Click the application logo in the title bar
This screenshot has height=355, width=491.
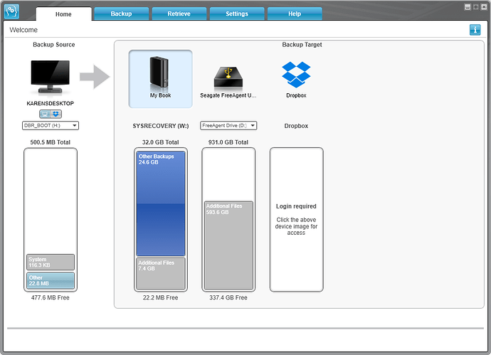(11, 11)
